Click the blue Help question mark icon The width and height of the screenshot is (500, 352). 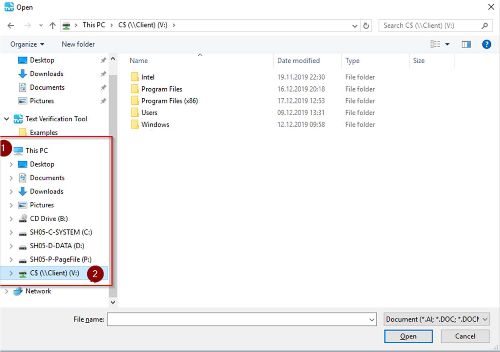click(x=486, y=44)
